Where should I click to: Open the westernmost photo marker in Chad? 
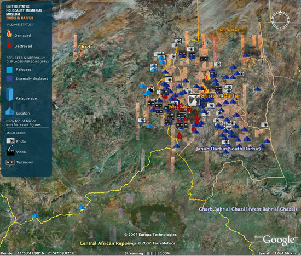tap(142, 120)
